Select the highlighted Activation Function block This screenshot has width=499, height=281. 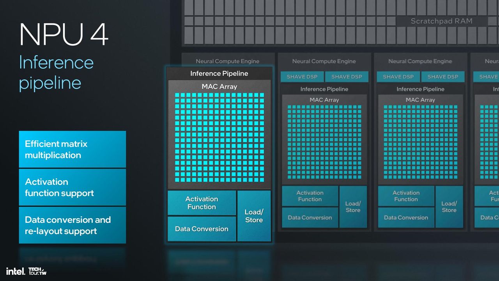click(x=202, y=203)
